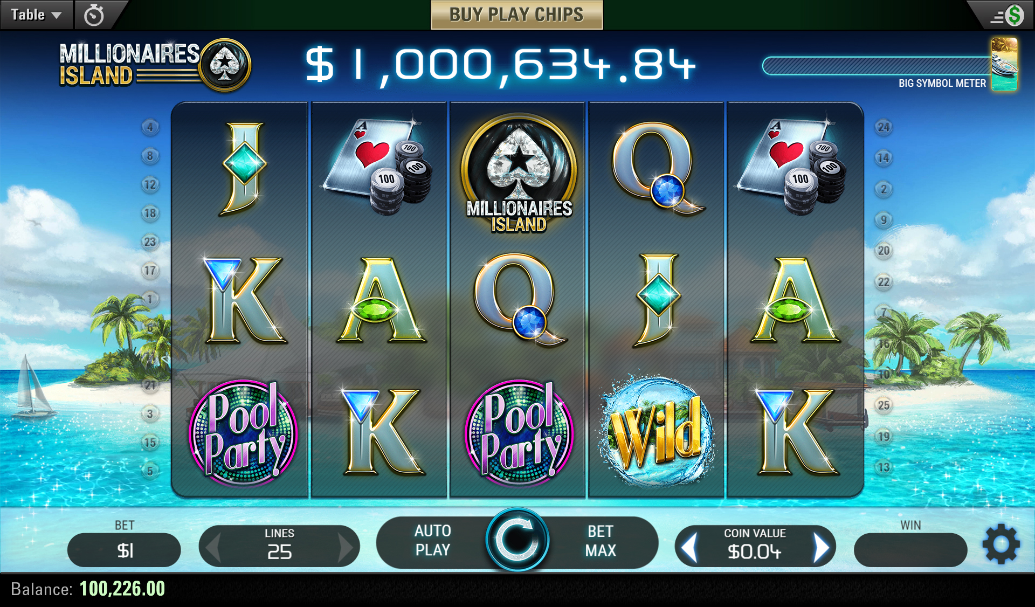Decrease coin value with left arrow
The width and height of the screenshot is (1035, 607).
coord(689,547)
